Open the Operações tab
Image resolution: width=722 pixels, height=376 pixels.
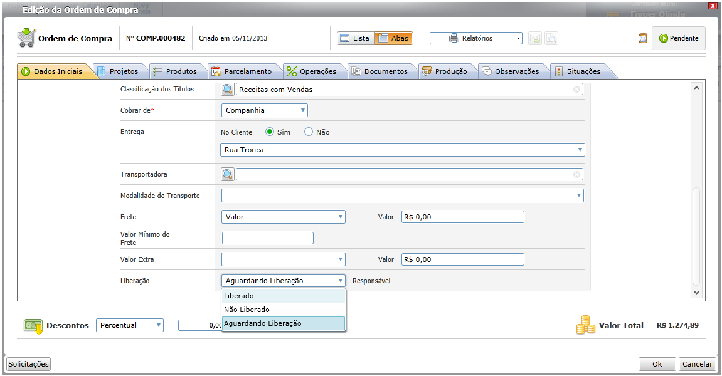(315, 71)
